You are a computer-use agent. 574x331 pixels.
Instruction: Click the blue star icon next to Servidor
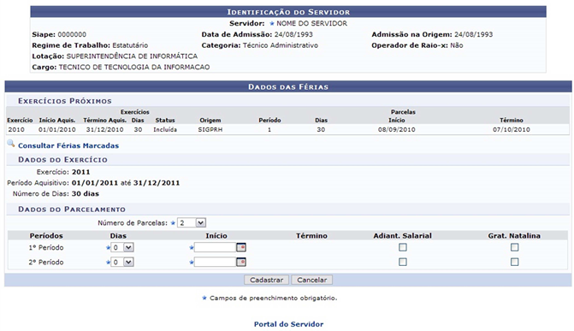[x=272, y=23]
